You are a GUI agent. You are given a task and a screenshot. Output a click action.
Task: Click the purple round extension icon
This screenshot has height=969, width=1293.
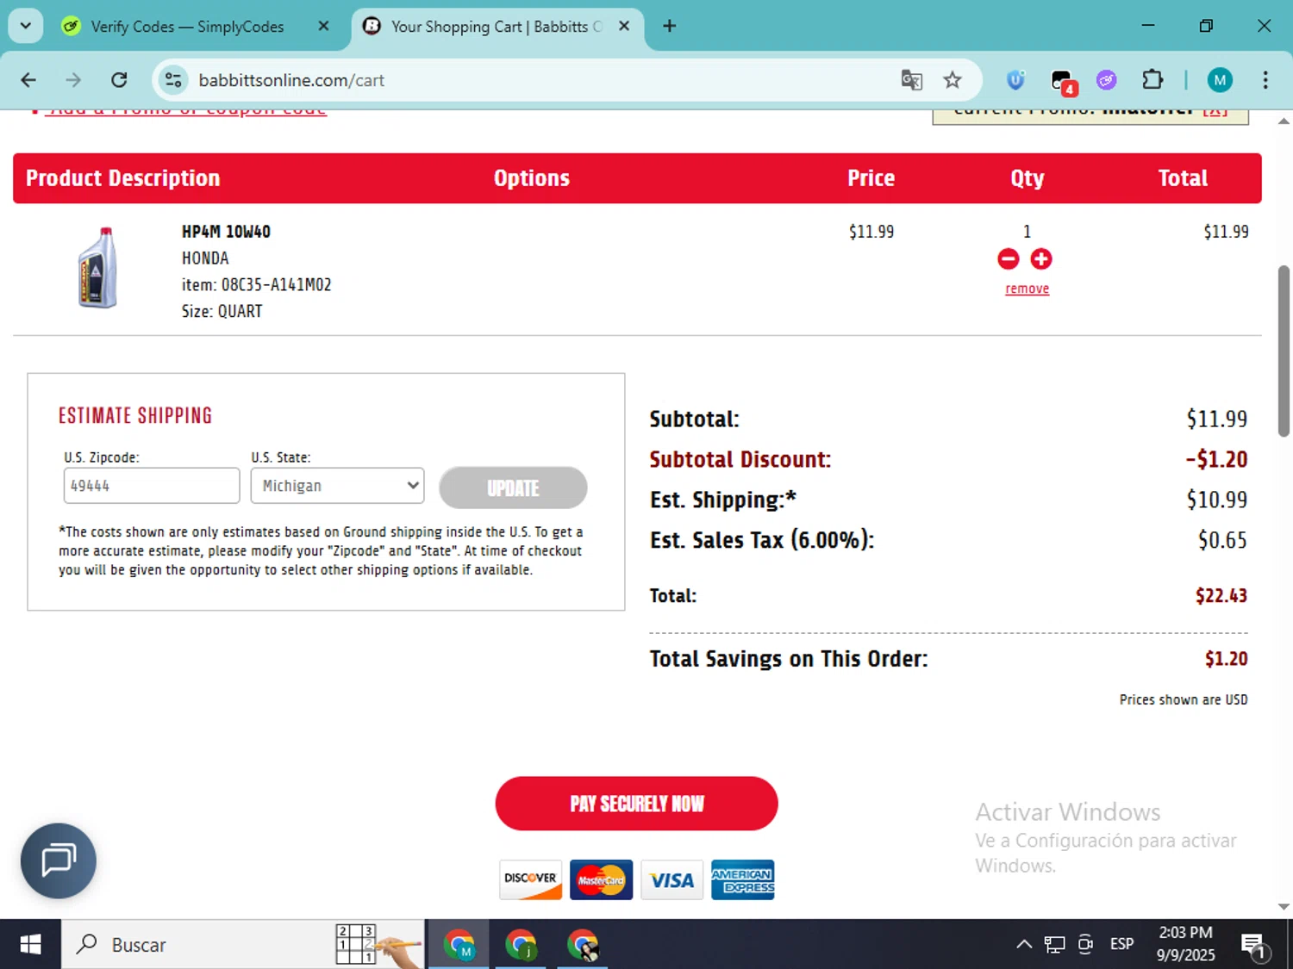pos(1107,80)
